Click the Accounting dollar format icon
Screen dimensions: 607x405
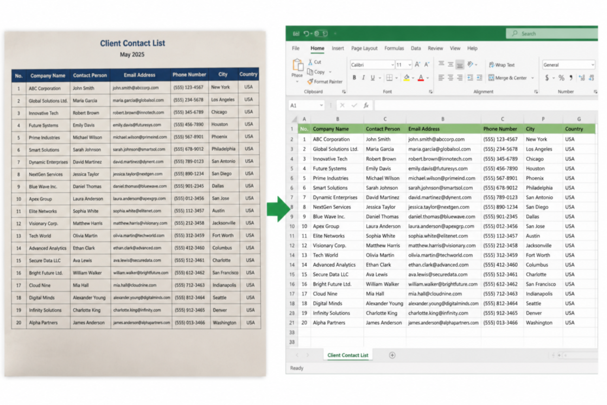pyautogui.click(x=547, y=78)
